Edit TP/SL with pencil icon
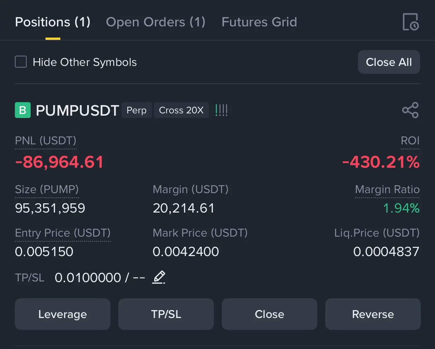This screenshot has height=349, width=435. (159, 277)
